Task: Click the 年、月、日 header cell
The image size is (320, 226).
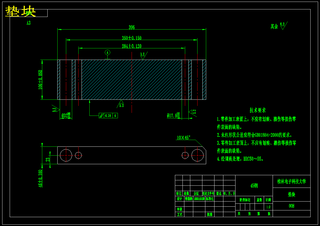Action: pos(229,193)
